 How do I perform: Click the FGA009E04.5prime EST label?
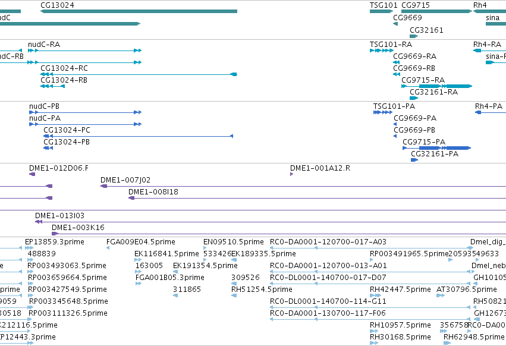141,242
